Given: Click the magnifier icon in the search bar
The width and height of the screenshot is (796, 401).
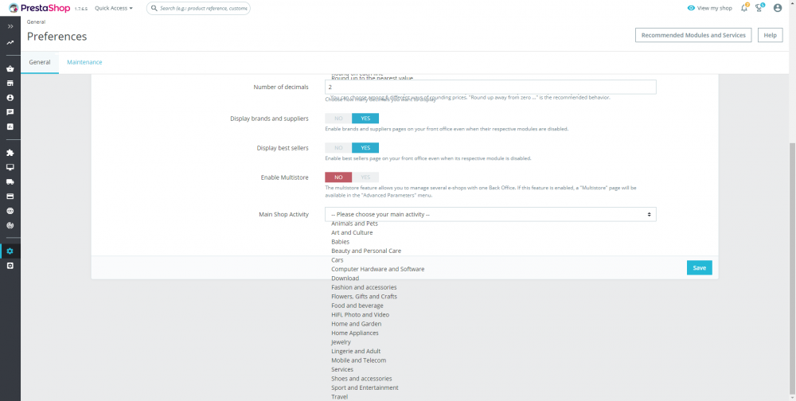Looking at the screenshot, I should 154,8.
